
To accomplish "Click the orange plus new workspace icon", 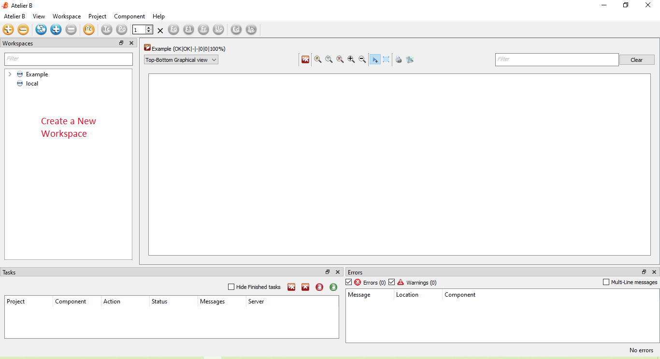I will [8, 29].
